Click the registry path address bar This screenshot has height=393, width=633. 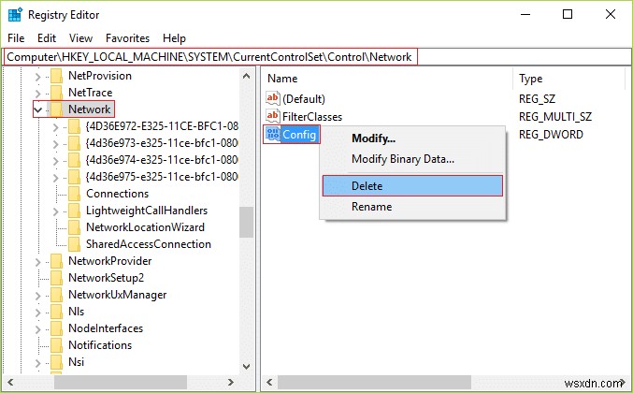pyautogui.click(x=209, y=57)
